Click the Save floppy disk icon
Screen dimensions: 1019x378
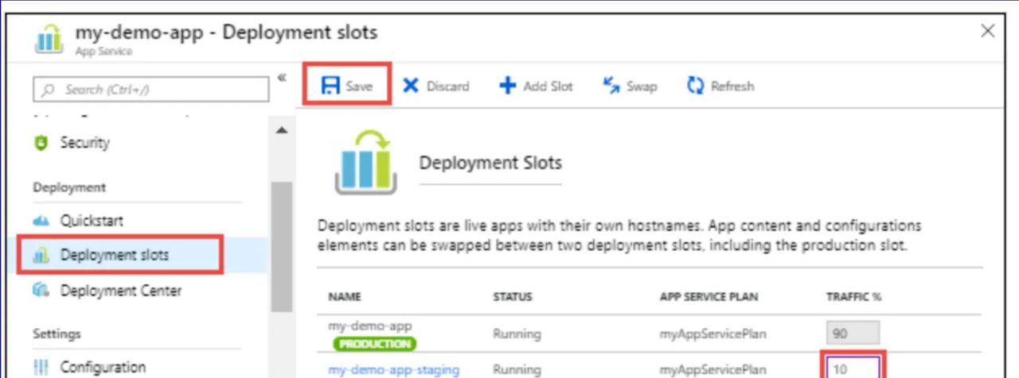(330, 87)
